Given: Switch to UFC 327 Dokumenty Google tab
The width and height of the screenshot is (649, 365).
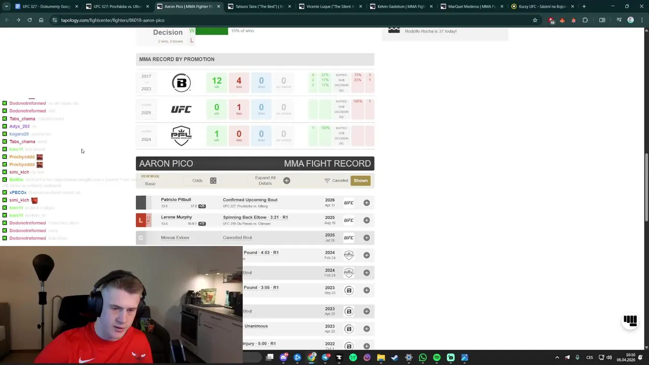Looking at the screenshot, I should [x=47, y=7].
